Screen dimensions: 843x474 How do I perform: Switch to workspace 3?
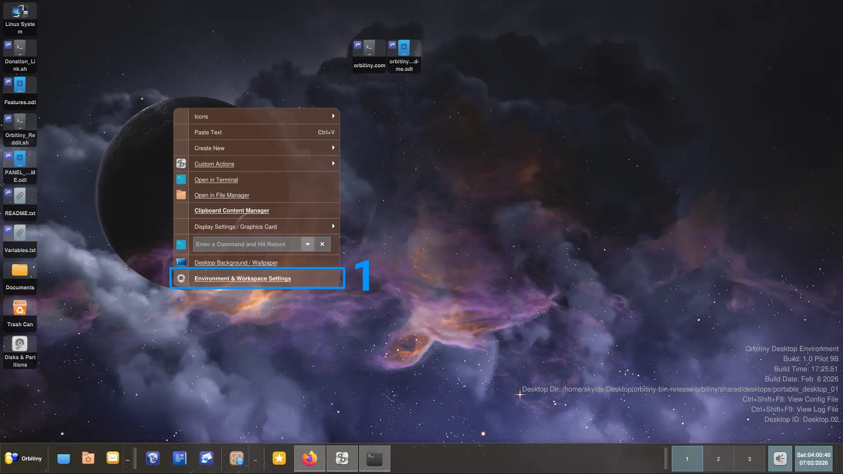pos(749,459)
